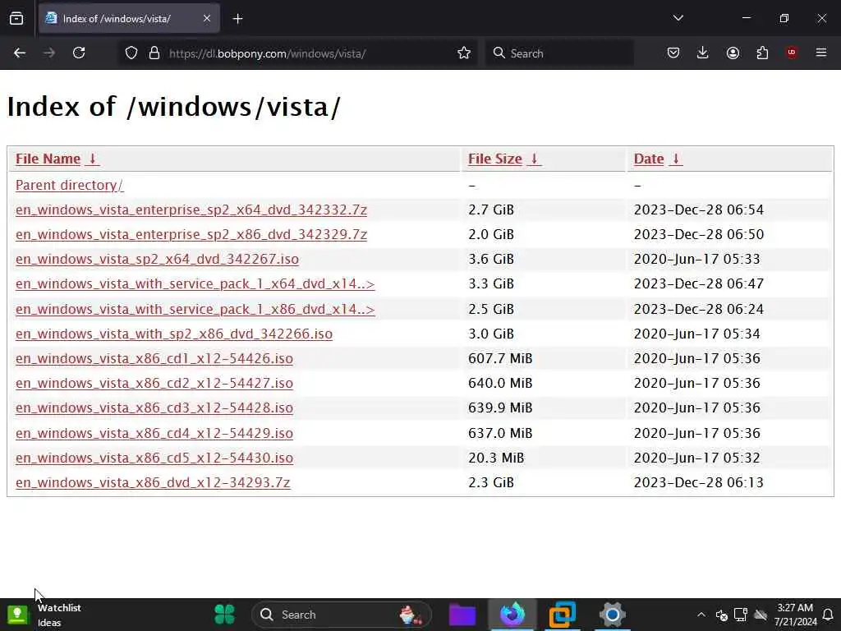Viewport: 841px width, 631px height.
Task: Open clock and calendar flyout
Action: [x=795, y=615]
